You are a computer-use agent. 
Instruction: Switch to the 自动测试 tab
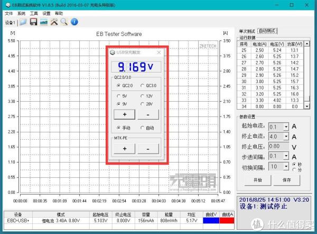(x=267, y=31)
